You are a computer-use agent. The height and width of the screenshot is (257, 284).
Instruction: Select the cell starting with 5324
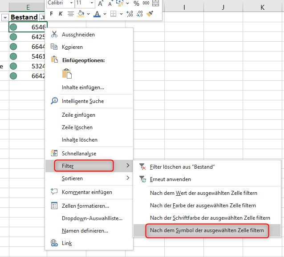coord(27,66)
